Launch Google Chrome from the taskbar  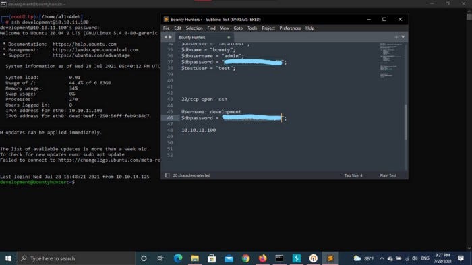[x=245, y=258]
